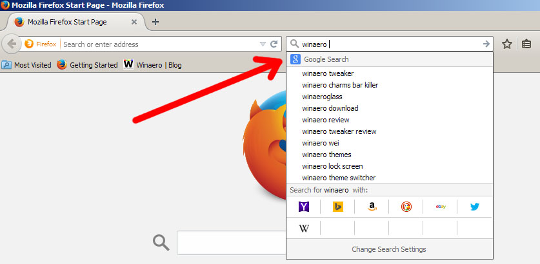Reload the page with refresh icon

coord(274,44)
